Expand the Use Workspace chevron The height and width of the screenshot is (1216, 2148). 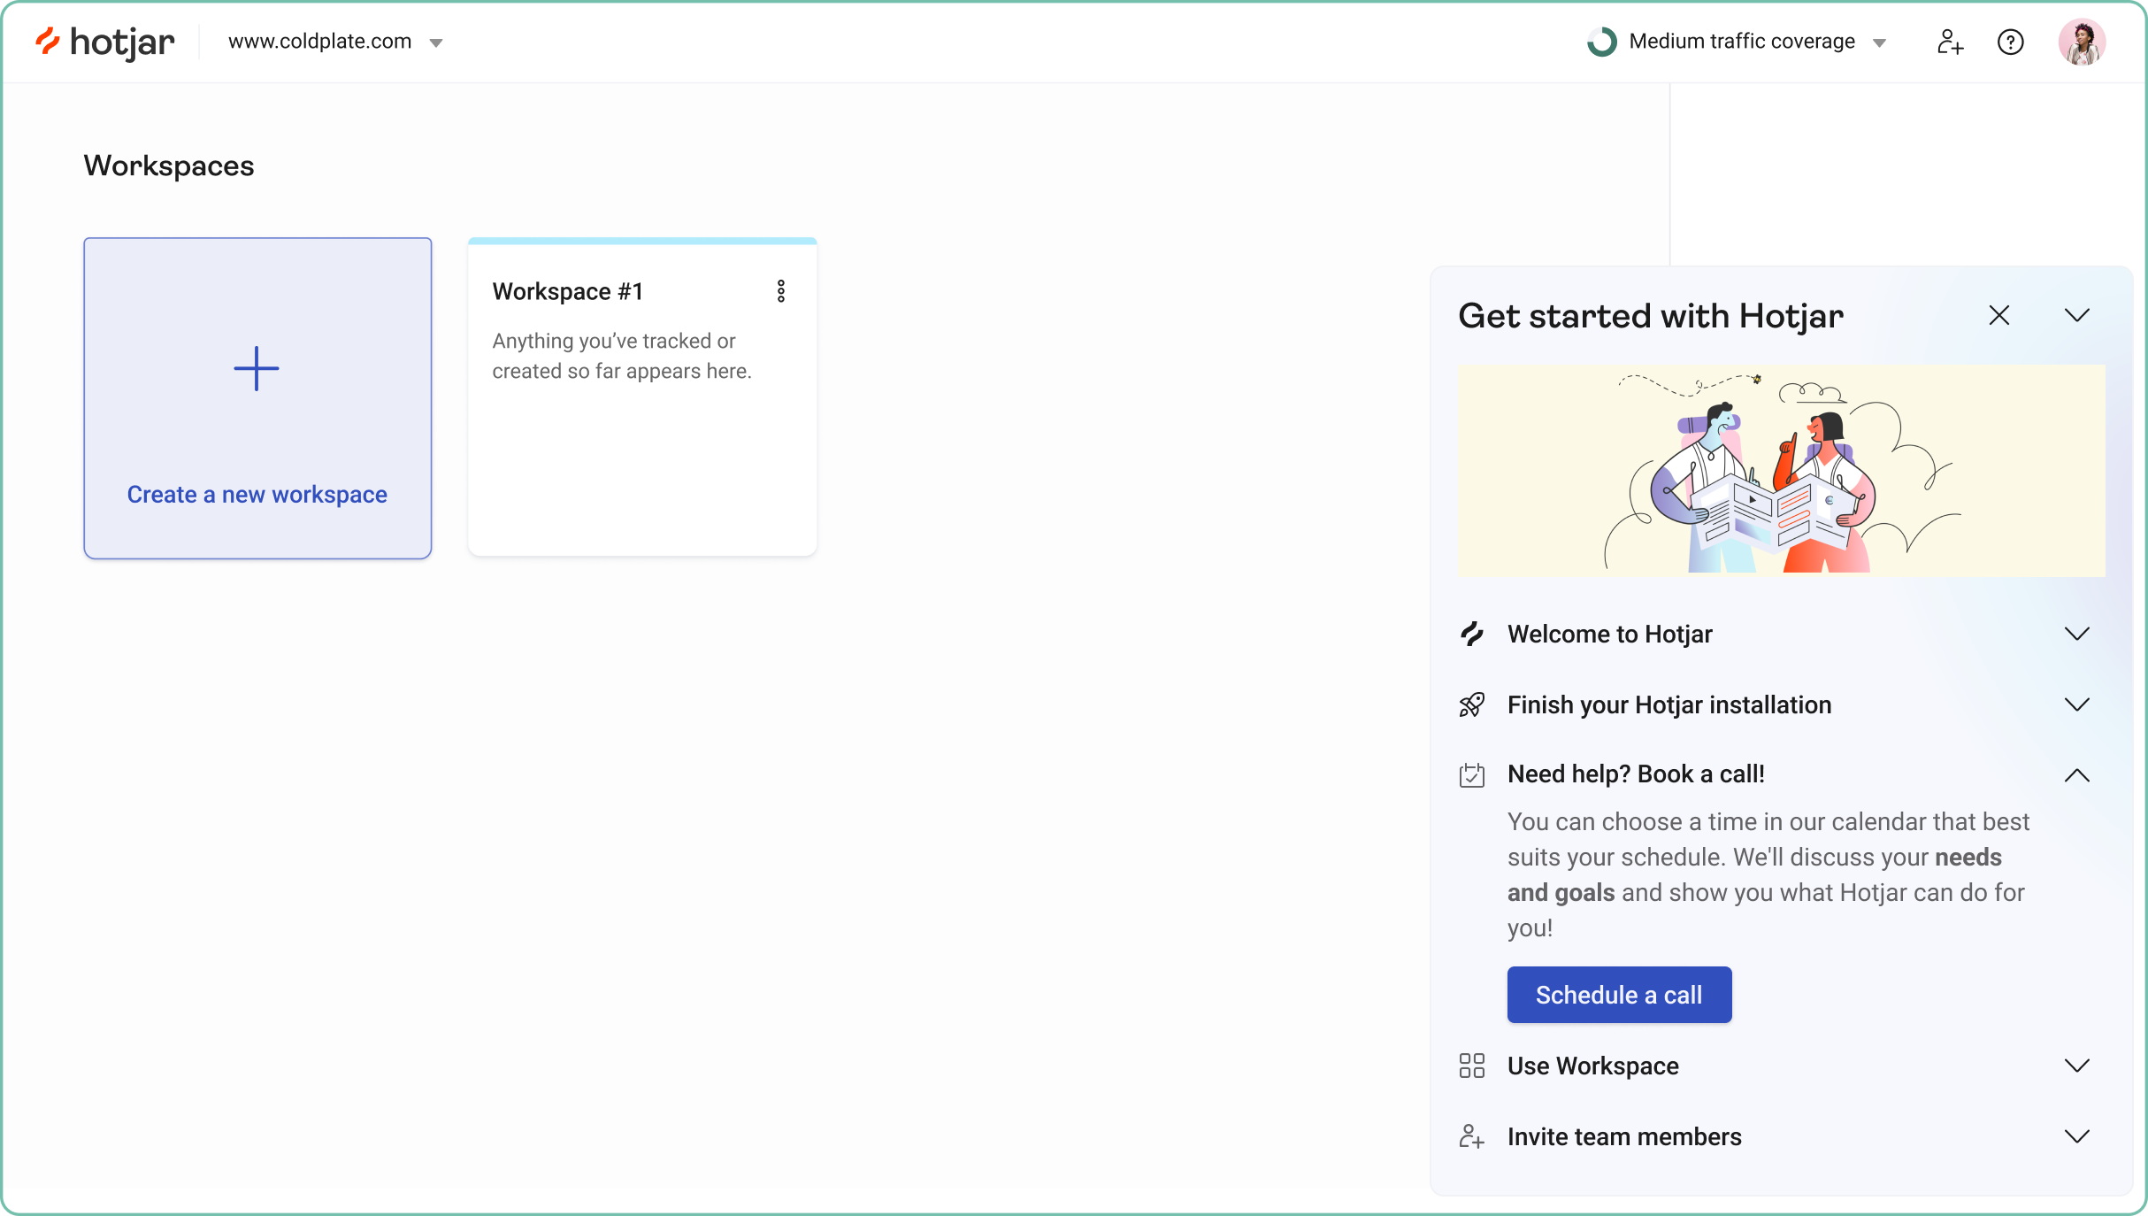[x=2076, y=1066]
